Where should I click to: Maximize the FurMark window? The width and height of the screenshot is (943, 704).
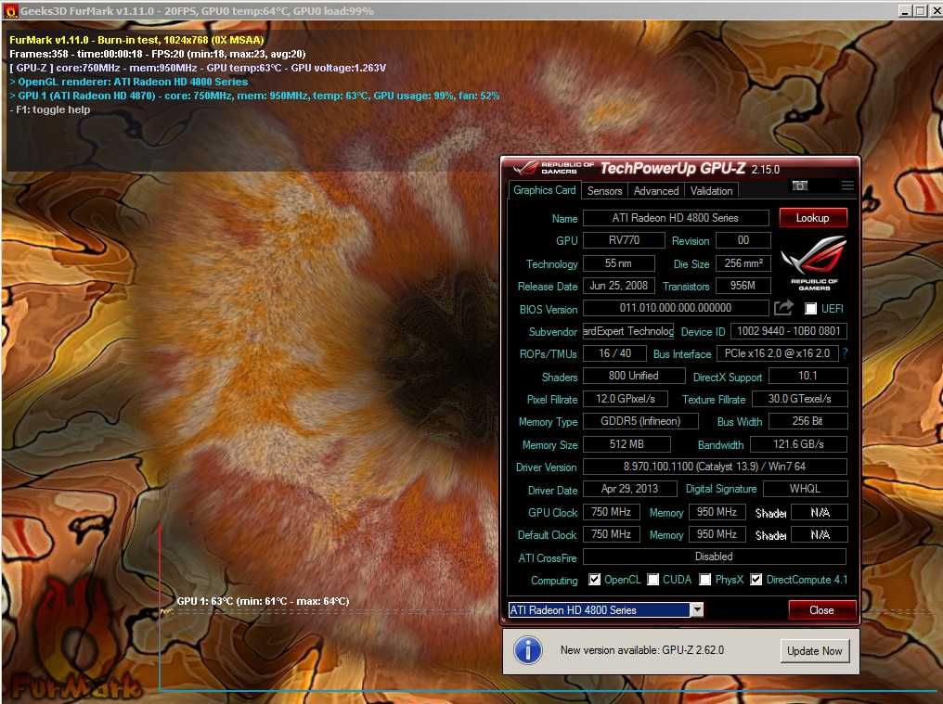[x=920, y=10]
